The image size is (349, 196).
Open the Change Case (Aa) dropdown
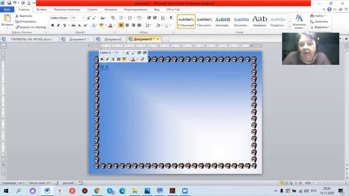pyautogui.click(x=103, y=18)
